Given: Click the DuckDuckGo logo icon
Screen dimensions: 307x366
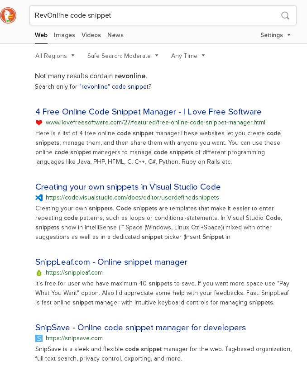Looking at the screenshot, I should pos(8,16).
